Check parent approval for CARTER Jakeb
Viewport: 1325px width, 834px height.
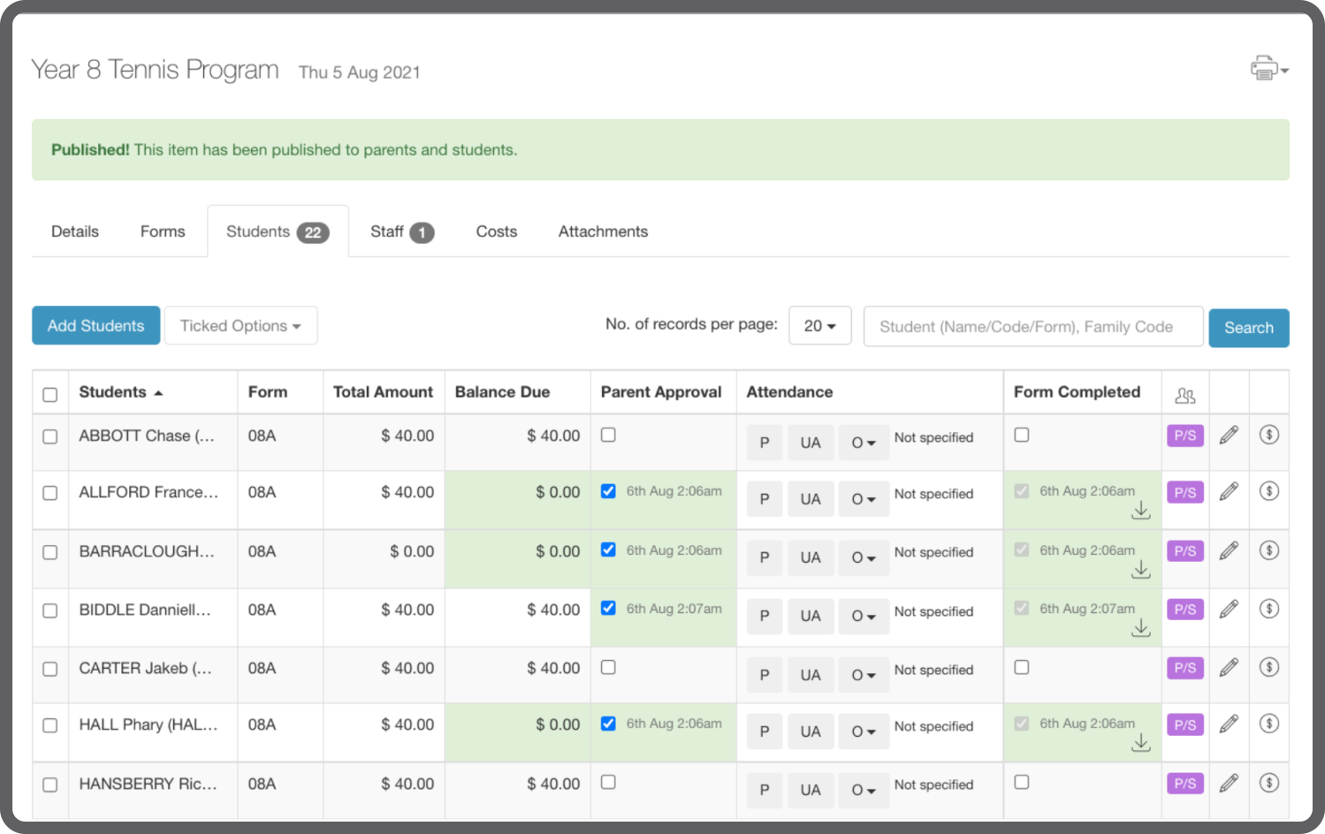(608, 667)
